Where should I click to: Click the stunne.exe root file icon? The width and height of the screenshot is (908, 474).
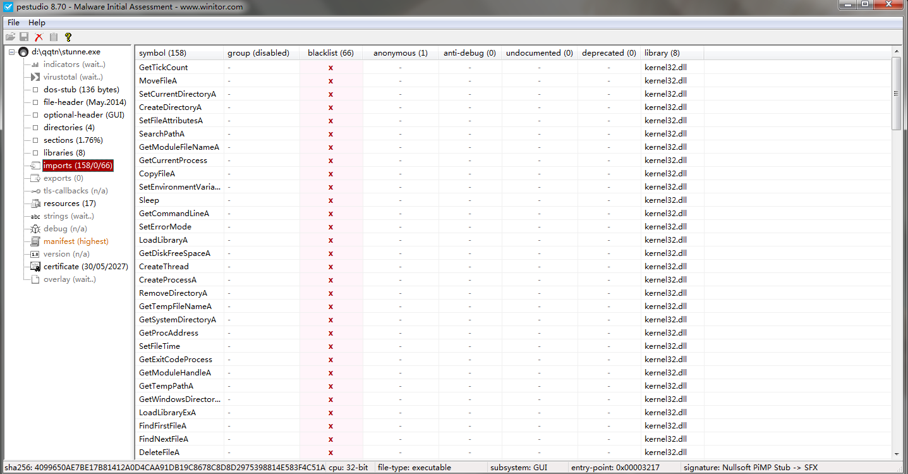coord(23,52)
